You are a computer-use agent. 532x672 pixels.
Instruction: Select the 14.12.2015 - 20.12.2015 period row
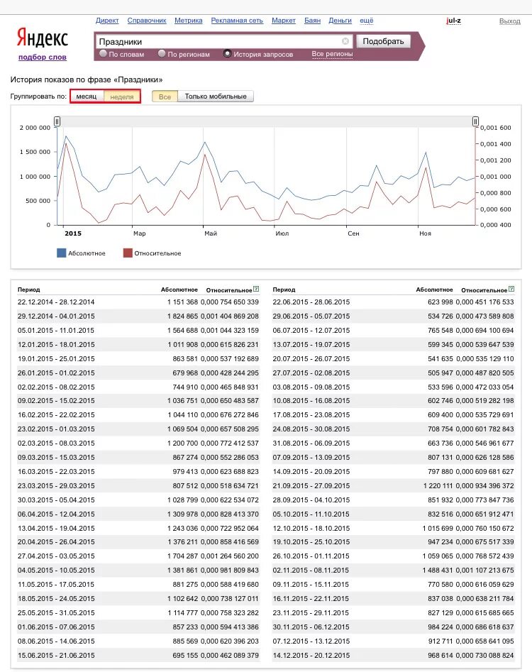pos(393,655)
